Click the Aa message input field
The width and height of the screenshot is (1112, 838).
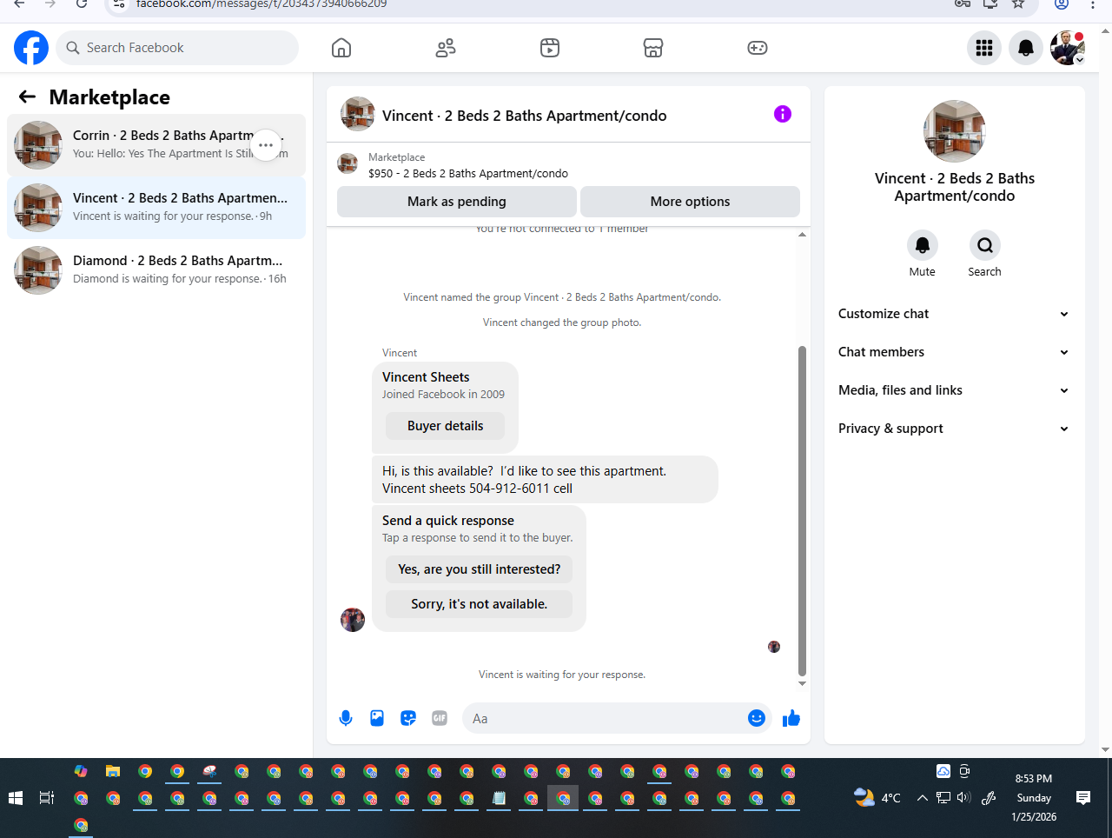[605, 718]
